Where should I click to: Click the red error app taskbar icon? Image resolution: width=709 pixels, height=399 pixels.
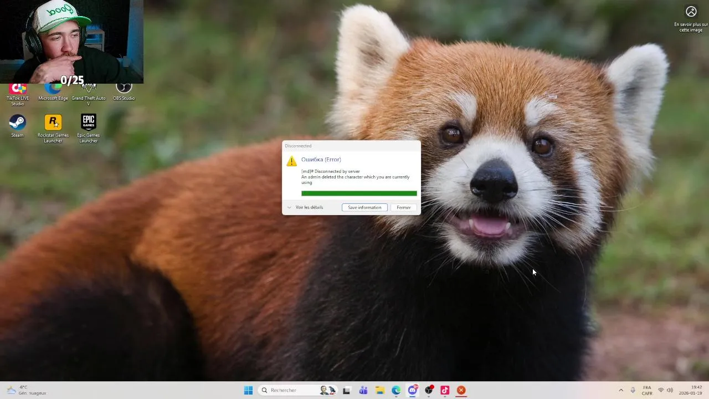tap(461, 390)
